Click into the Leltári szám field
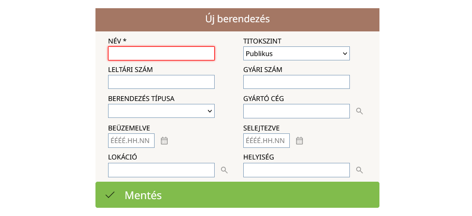 [161, 82]
